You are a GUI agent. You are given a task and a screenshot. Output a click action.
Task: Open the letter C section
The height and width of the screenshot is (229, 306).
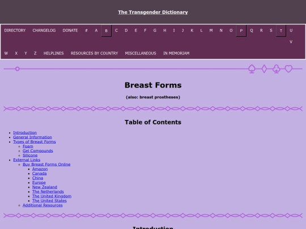(x=116, y=31)
